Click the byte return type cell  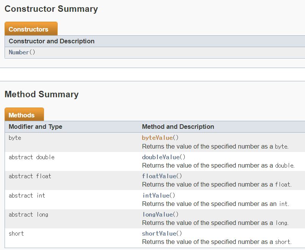point(15,138)
